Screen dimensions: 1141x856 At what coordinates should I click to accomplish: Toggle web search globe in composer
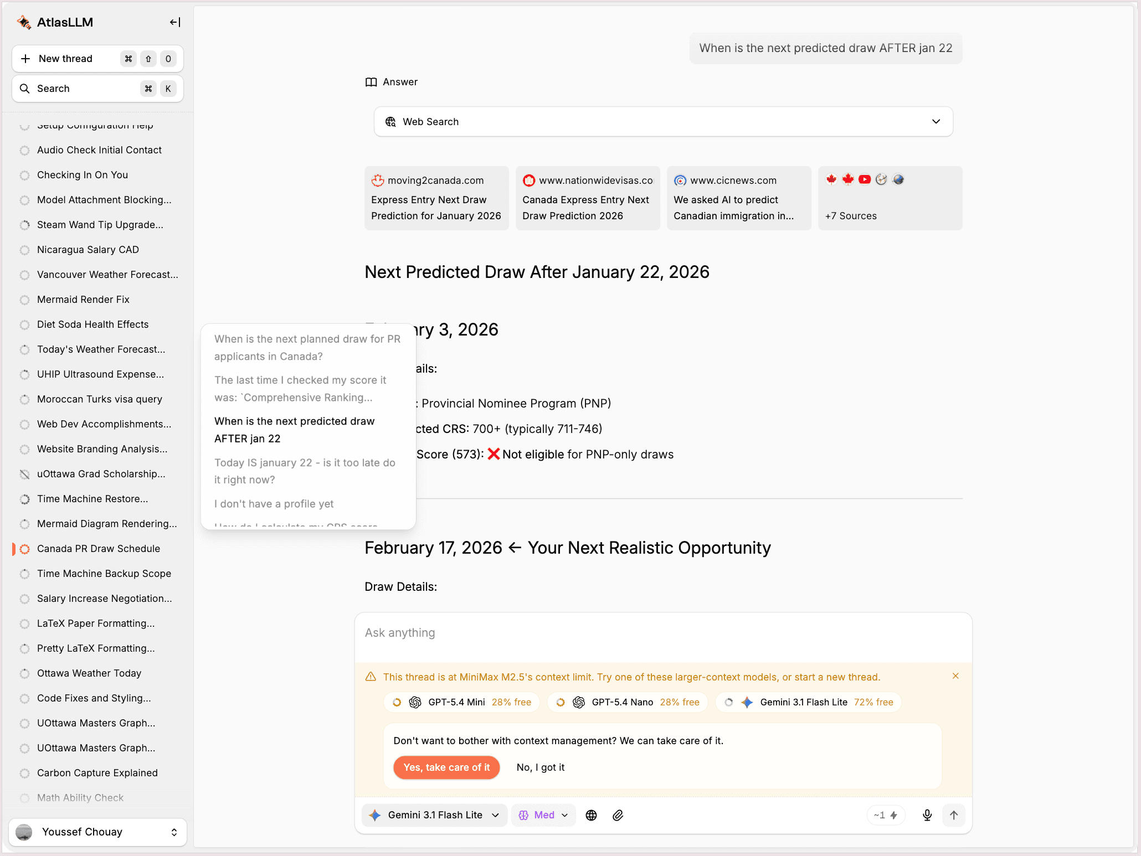[x=592, y=815]
